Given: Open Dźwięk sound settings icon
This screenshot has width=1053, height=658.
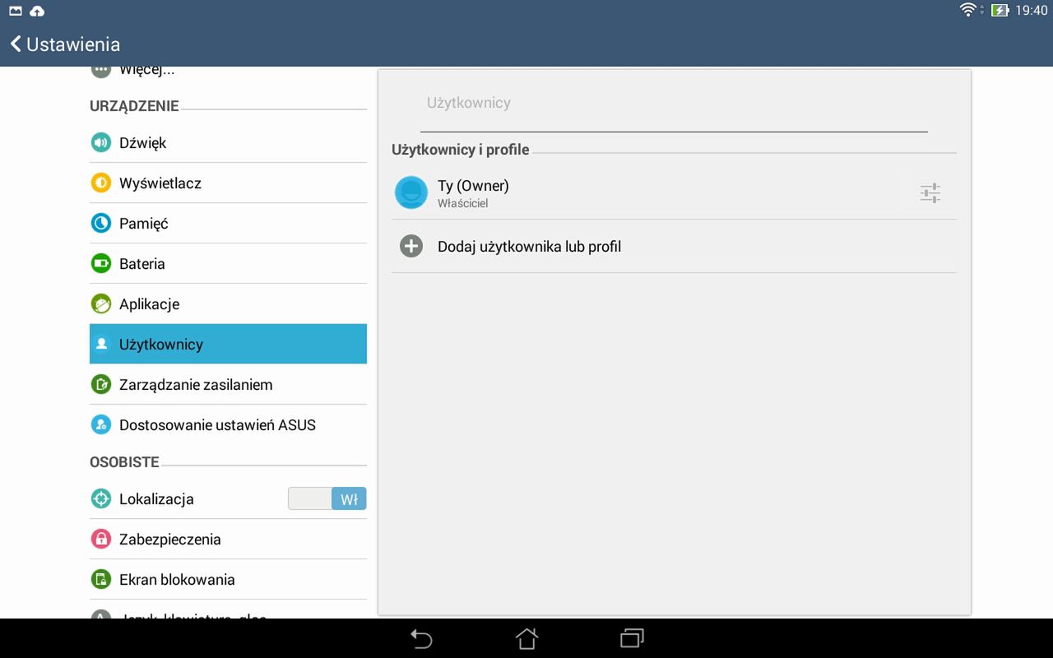Looking at the screenshot, I should click(x=100, y=142).
